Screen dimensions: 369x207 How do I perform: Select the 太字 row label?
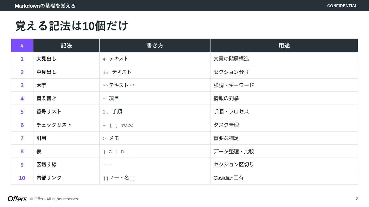(42, 85)
